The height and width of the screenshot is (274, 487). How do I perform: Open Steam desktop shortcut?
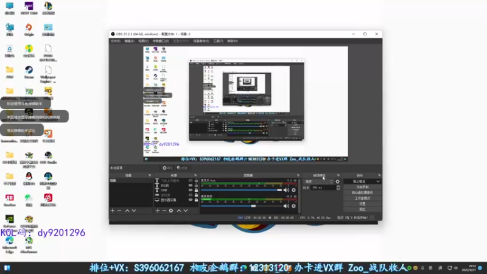point(29,72)
